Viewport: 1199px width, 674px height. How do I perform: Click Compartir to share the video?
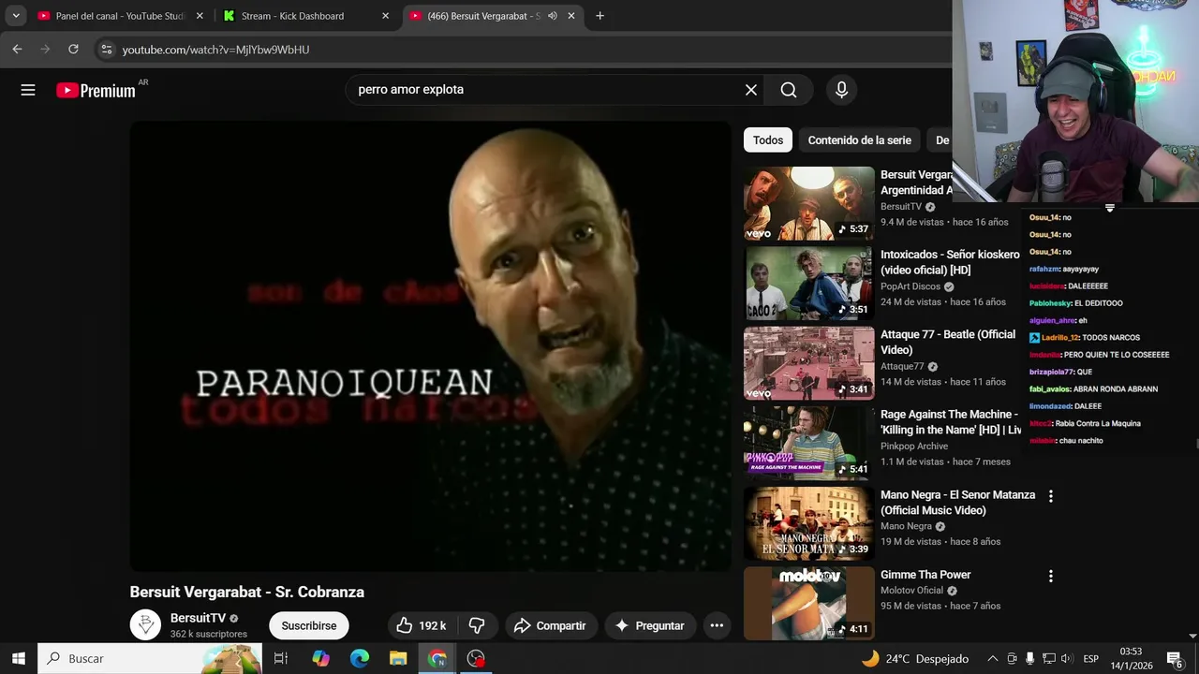click(550, 625)
